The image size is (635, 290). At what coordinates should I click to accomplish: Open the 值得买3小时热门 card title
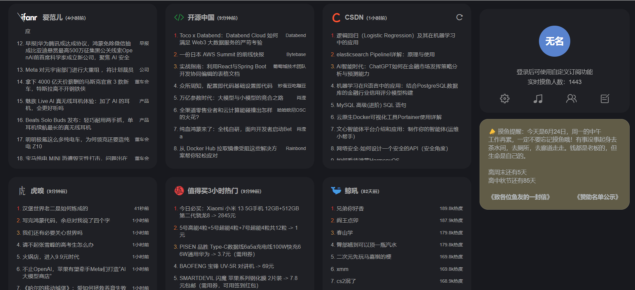click(x=213, y=191)
